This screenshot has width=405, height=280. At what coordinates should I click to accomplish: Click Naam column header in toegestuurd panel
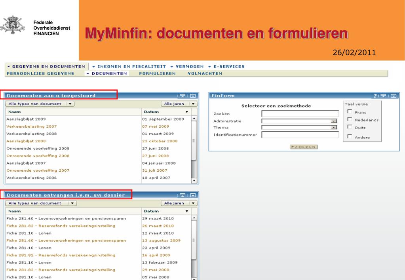[73, 112]
